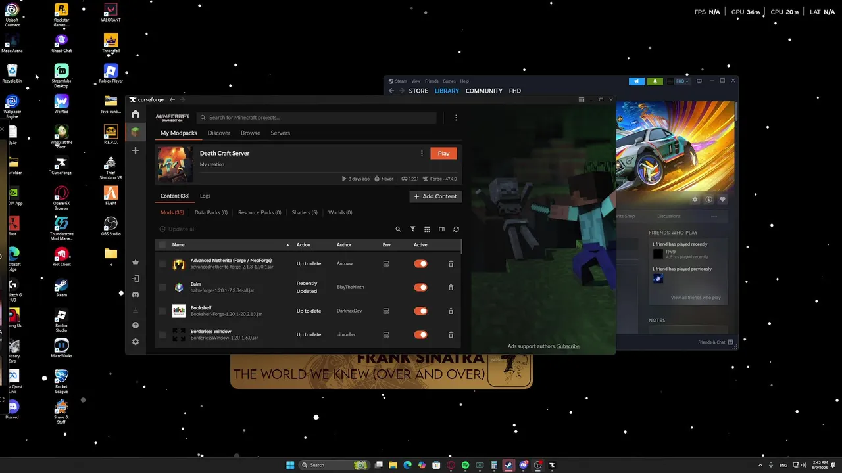Sort mods by Name column arrow
Image resolution: width=842 pixels, height=473 pixels.
tap(287, 245)
